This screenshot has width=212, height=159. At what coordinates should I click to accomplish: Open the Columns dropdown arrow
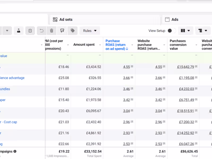click(x=188, y=30)
